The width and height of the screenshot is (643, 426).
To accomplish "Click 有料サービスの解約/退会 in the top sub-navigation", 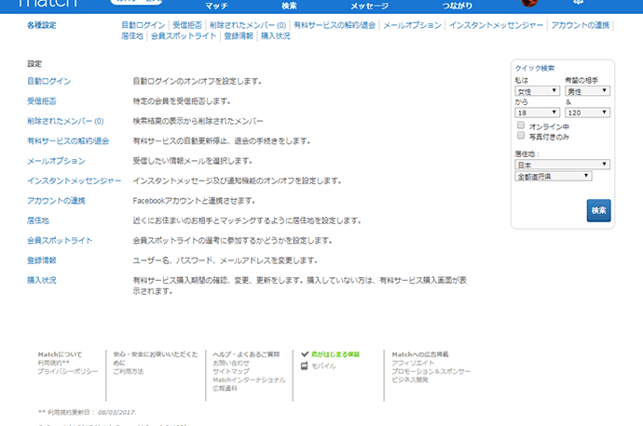I will point(335,25).
